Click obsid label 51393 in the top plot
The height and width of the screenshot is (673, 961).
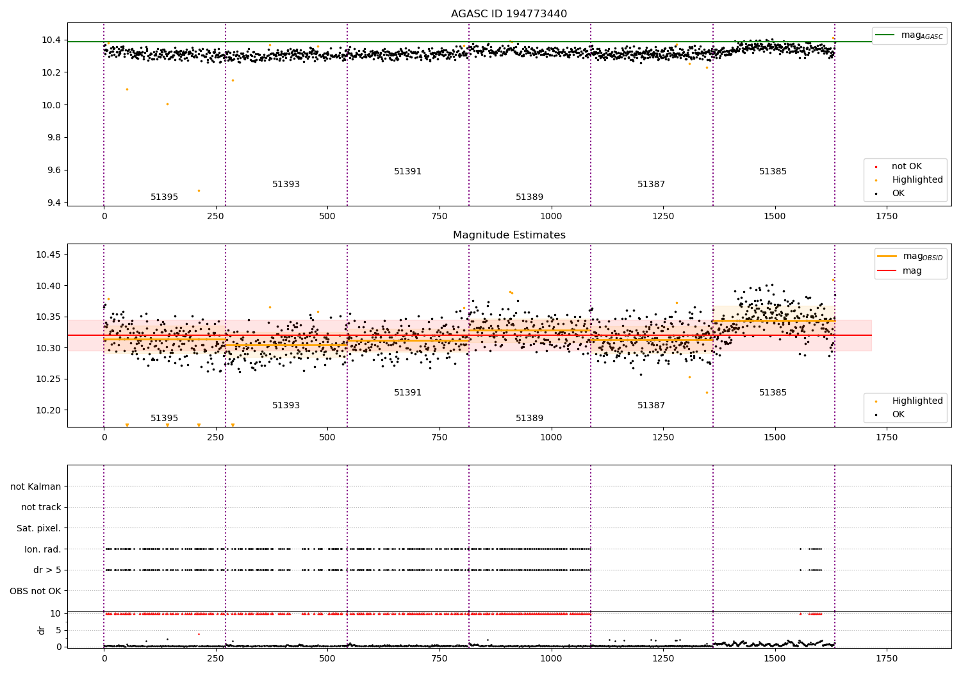tap(286, 185)
